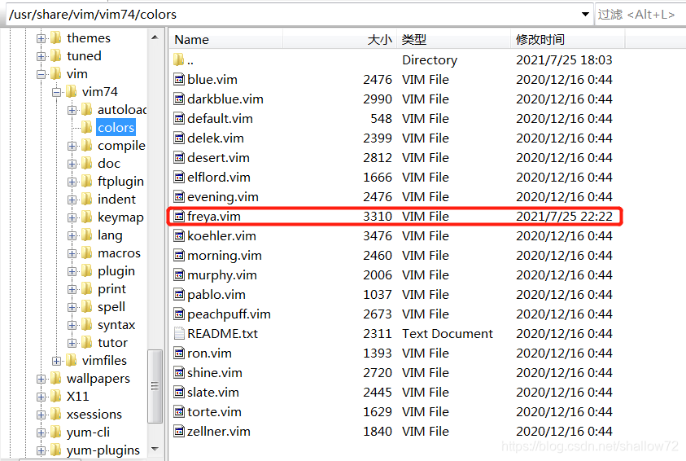Click the README.txt document icon

pos(179,334)
